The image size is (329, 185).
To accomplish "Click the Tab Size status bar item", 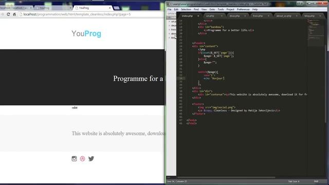I will [x=294, y=181].
